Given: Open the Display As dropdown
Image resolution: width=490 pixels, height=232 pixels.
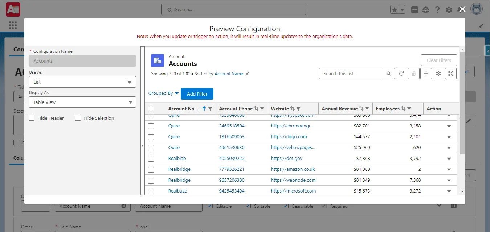Looking at the screenshot, I should point(82,102).
